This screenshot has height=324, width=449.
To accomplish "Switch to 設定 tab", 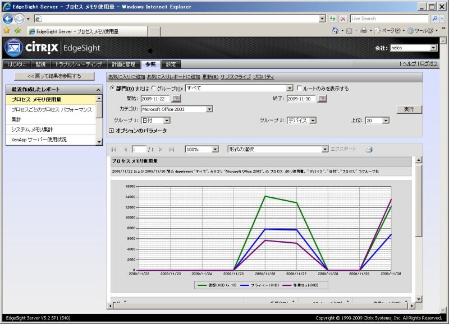I will [x=171, y=64].
